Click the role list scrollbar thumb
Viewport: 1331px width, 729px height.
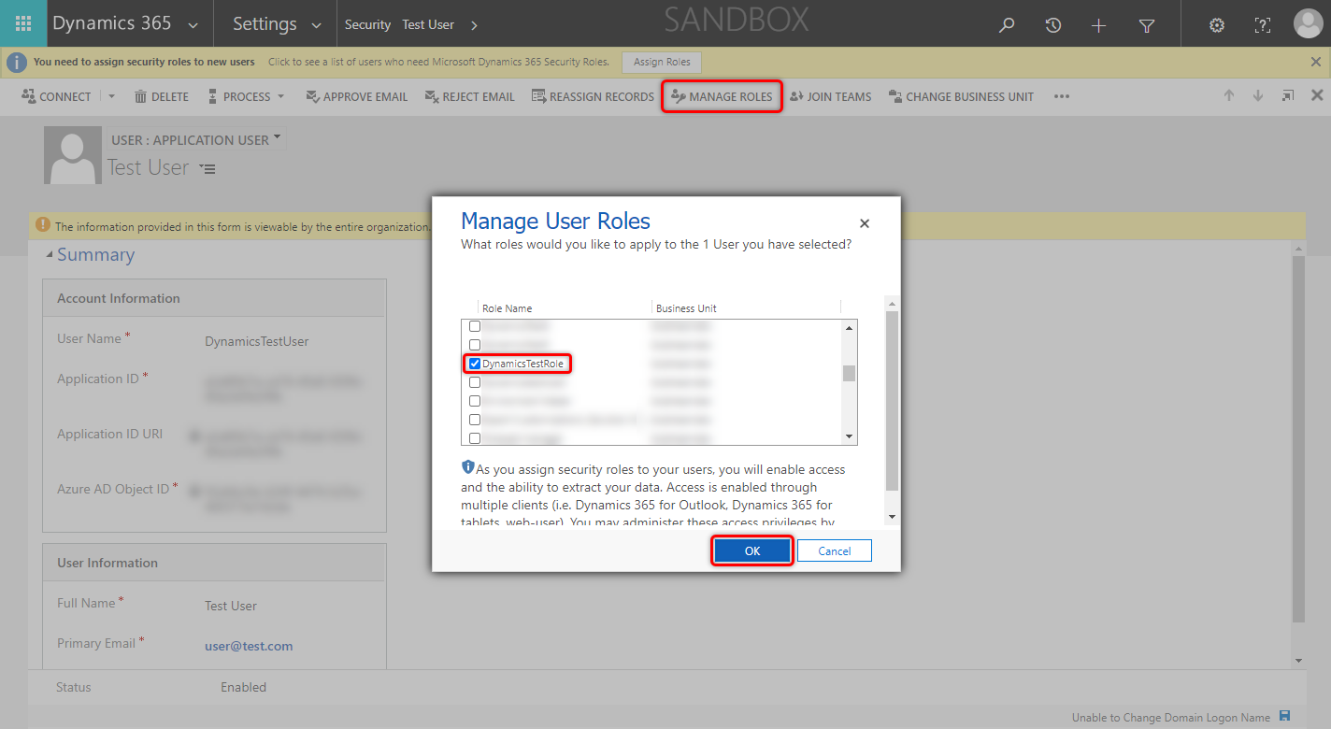850,373
